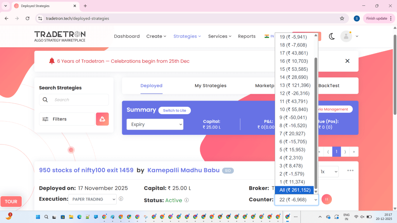Open the Expiry dropdown in Summary
The height and width of the screenshot is (223, 397).
pyautogui.click(x=155, y=124)
